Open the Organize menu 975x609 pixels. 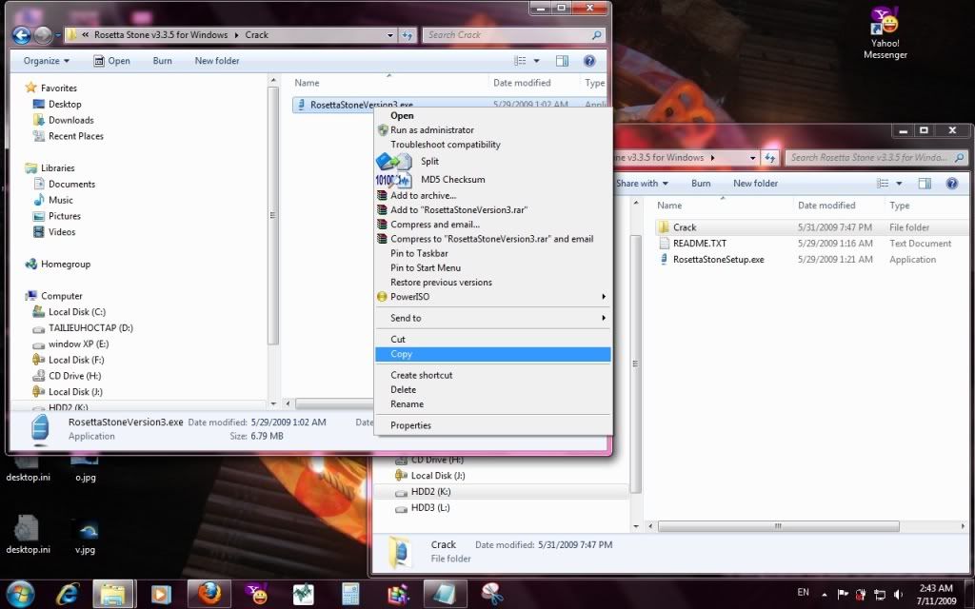(x=47, y=60)
